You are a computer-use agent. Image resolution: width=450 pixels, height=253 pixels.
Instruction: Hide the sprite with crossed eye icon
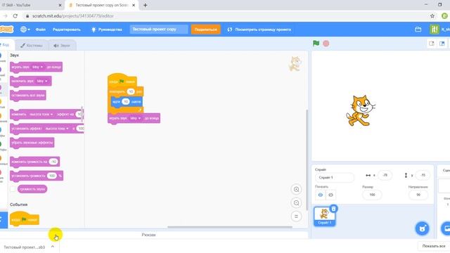(x=330, y=195)
